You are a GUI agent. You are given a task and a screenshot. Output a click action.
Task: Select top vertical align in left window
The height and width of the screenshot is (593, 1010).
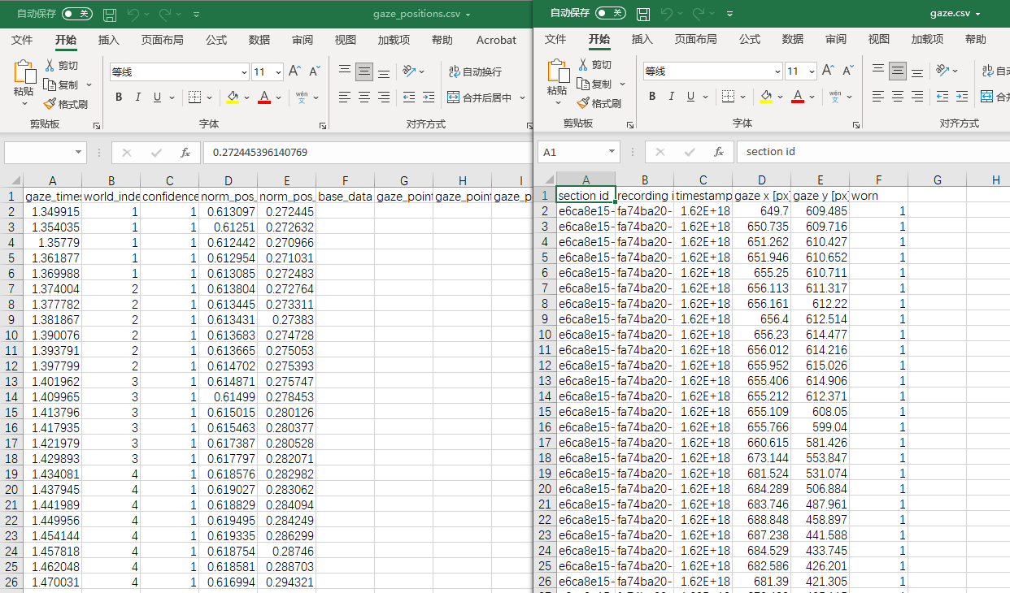click(345, 71)
